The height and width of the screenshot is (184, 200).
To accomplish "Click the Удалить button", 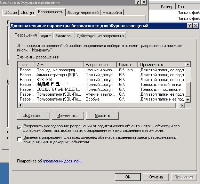I will click(102, 115).
